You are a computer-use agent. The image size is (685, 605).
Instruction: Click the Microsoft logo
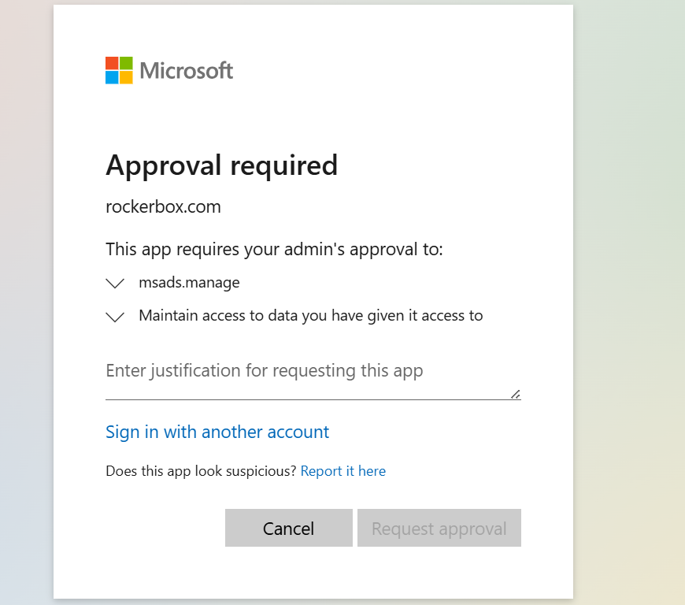(169, 70)
